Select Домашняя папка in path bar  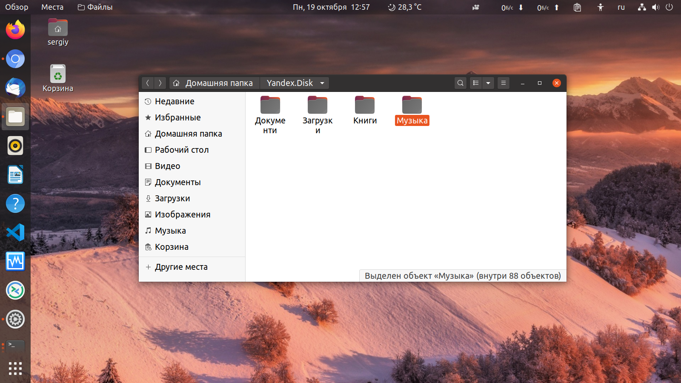213,83
